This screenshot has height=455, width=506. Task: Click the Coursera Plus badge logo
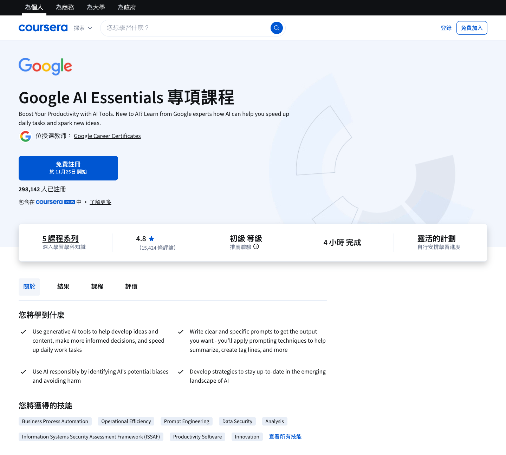click(55, 202)
